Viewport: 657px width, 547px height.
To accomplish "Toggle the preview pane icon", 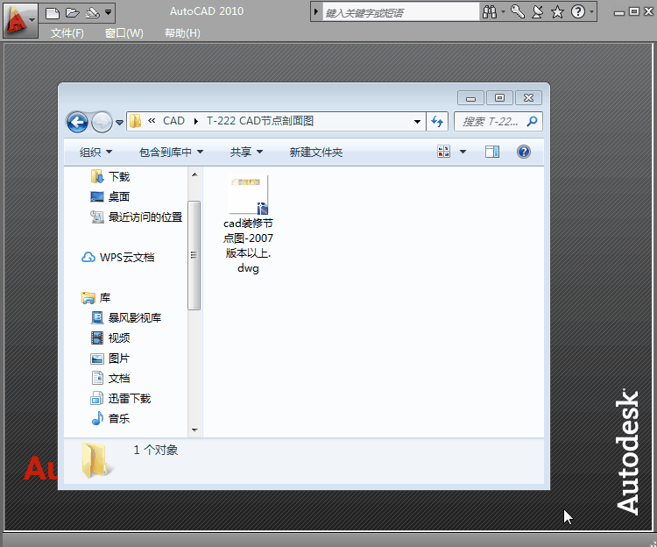I will [492, 152].
